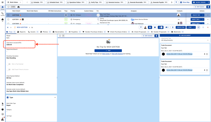
Task: Collapse the Type section
Action: tap(55, 97)
